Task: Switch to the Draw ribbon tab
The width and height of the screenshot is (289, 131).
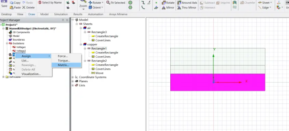Action: point(32,14)
